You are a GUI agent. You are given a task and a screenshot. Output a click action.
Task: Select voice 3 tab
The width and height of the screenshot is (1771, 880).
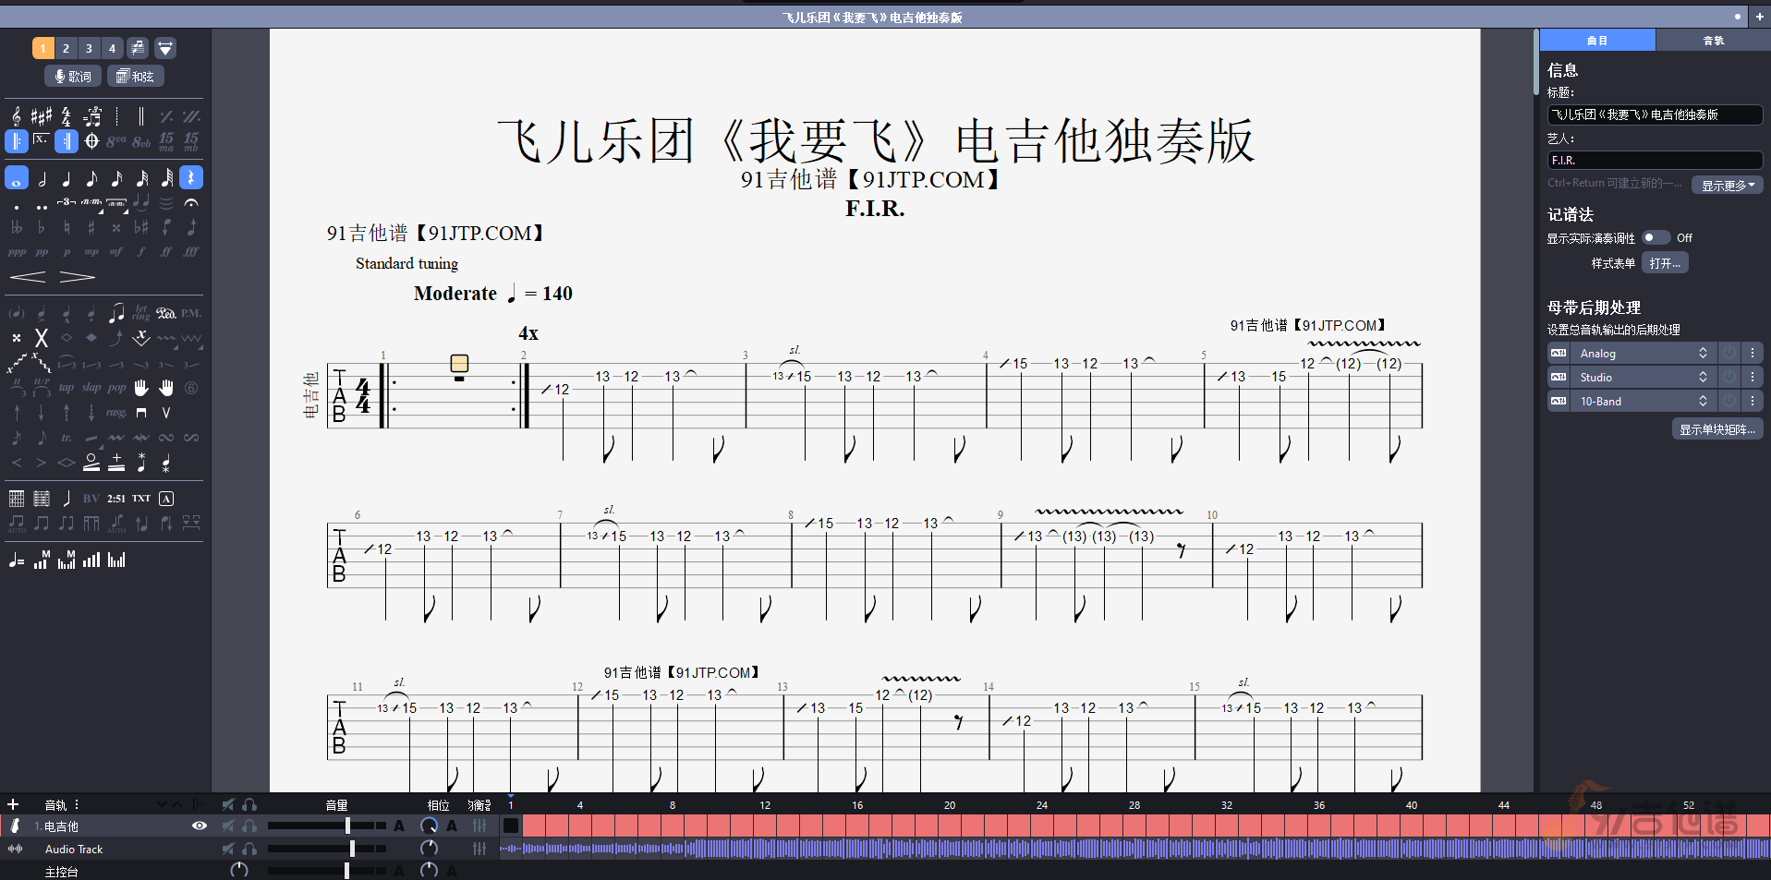89,48
